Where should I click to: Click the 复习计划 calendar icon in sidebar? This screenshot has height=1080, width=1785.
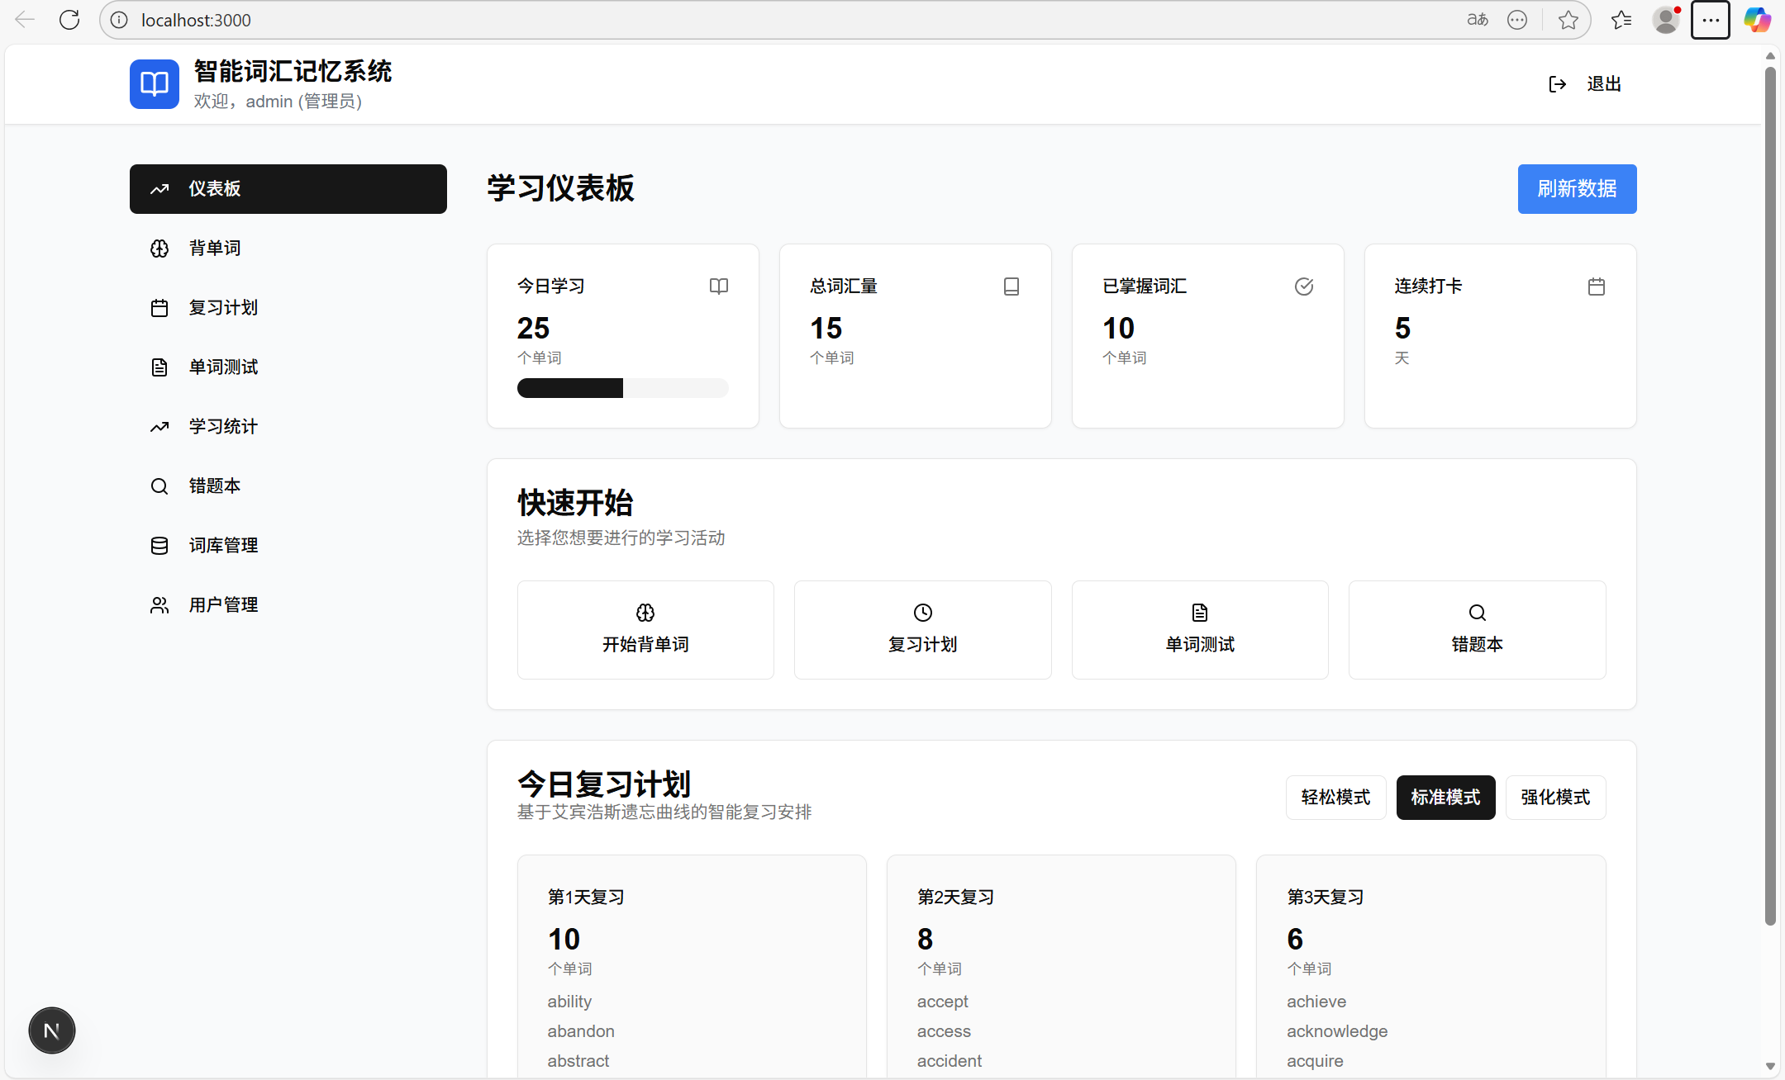click(x=159, y=307)
